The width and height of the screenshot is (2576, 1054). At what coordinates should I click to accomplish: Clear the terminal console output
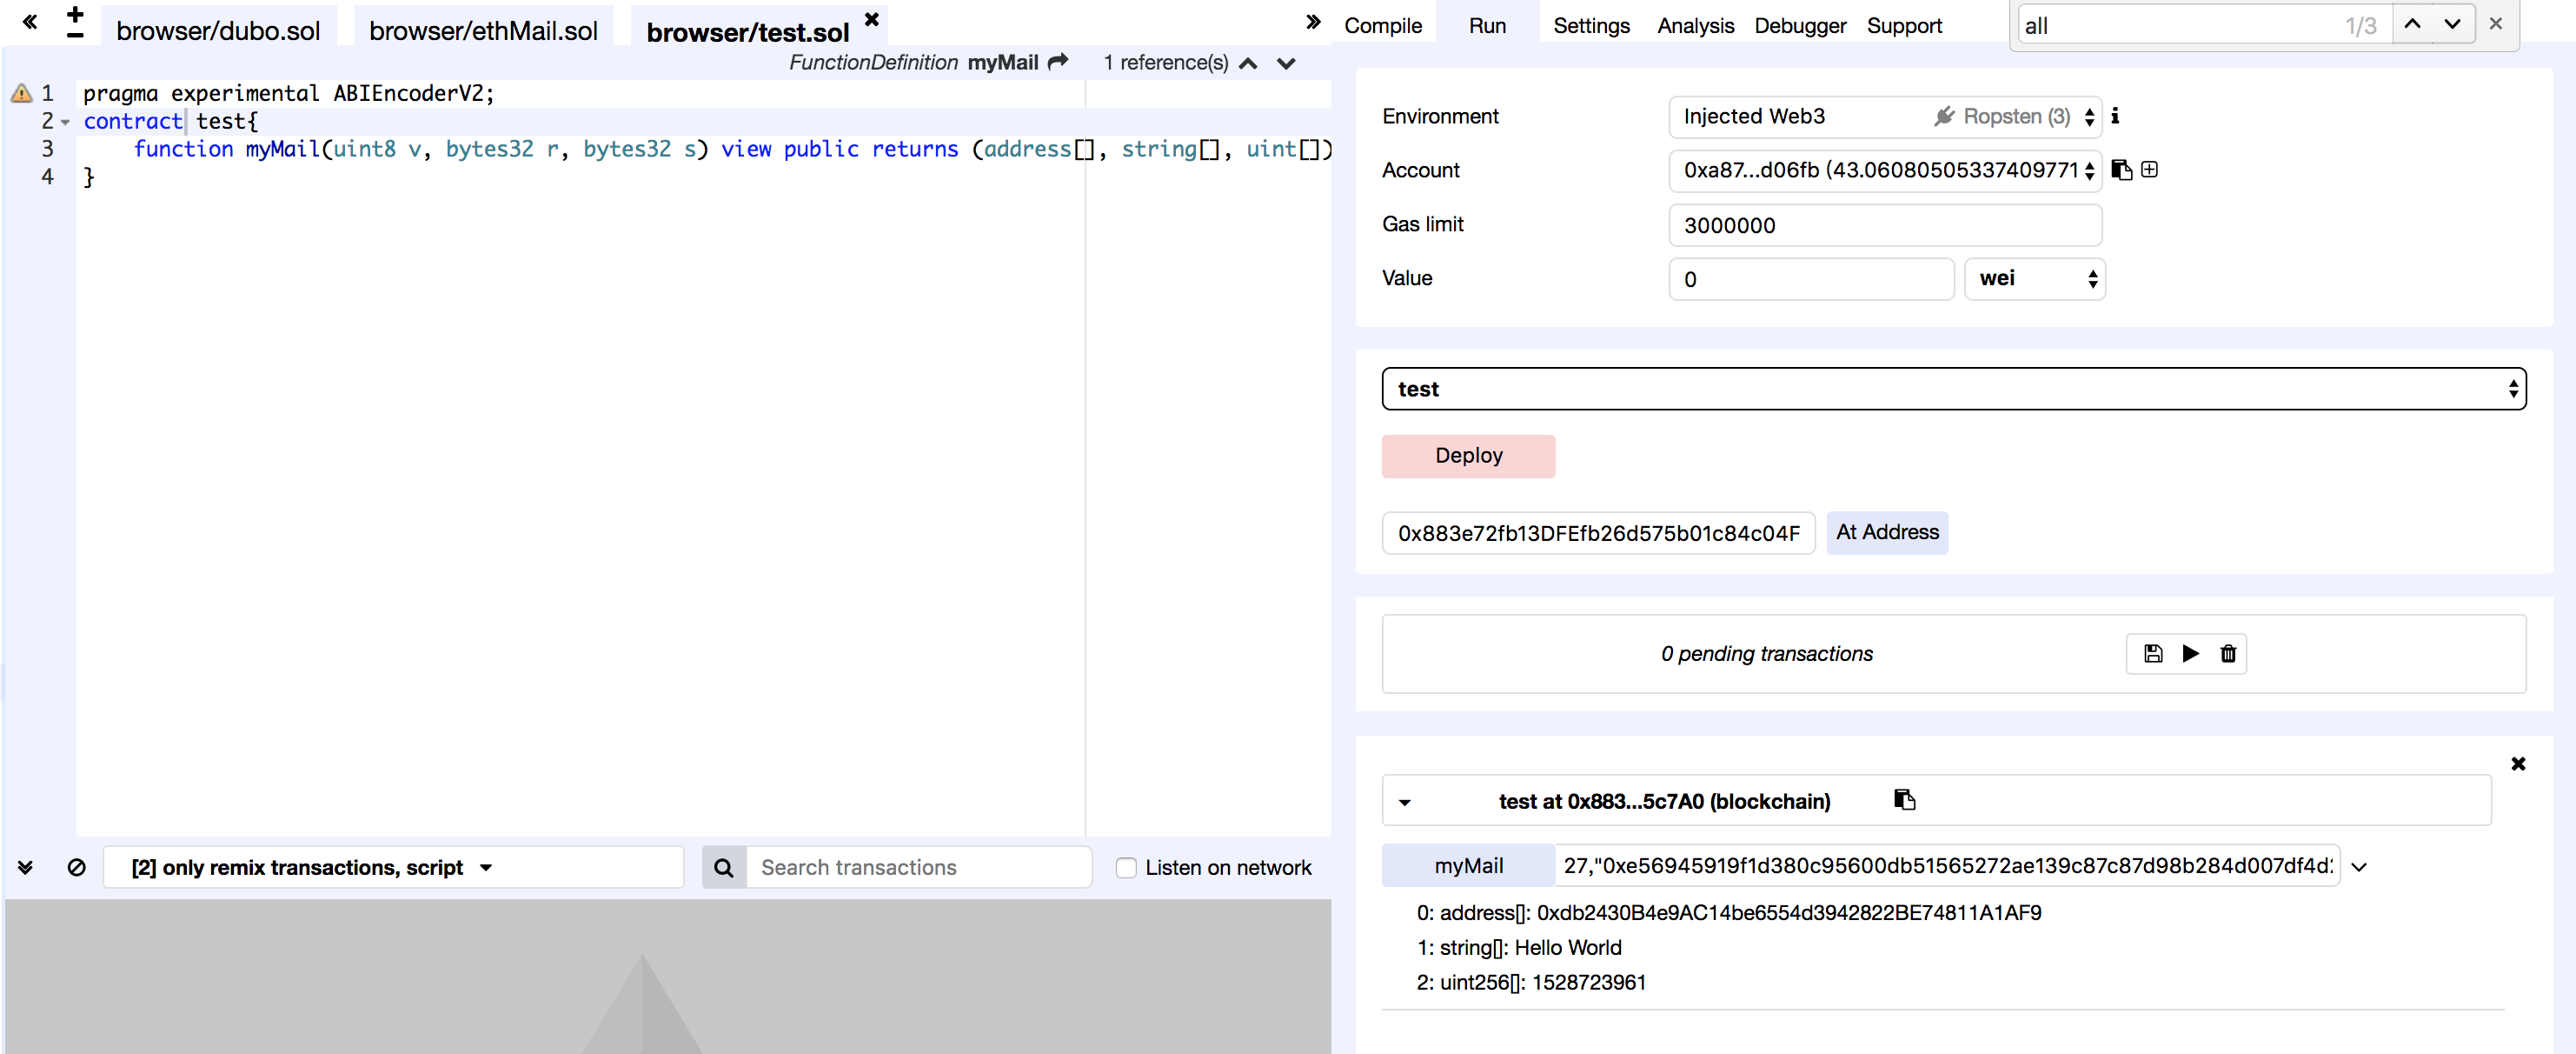[x=77, y=867]
